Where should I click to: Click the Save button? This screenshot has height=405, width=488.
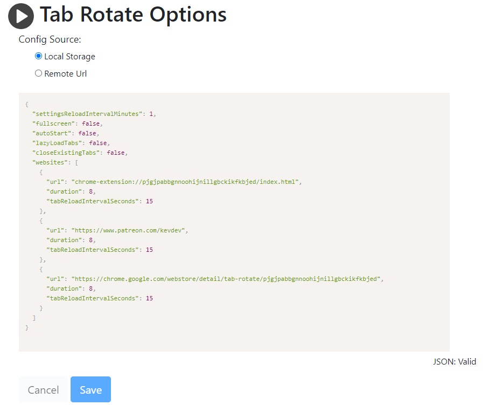tap(90, 389)
